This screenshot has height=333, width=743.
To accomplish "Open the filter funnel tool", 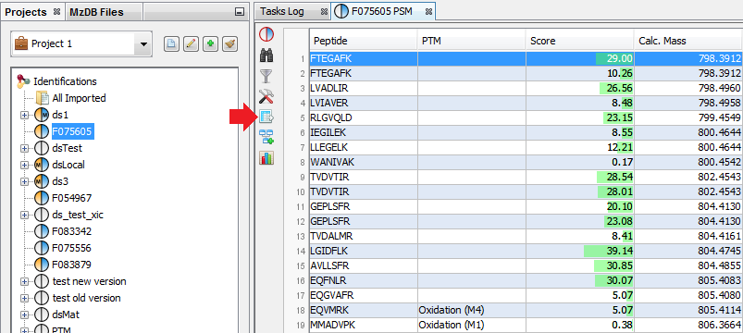I will [266, 76].
